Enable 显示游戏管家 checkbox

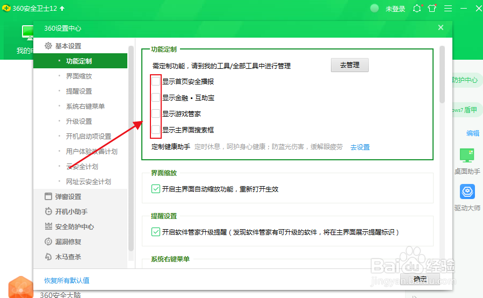(x=156, y=113)
